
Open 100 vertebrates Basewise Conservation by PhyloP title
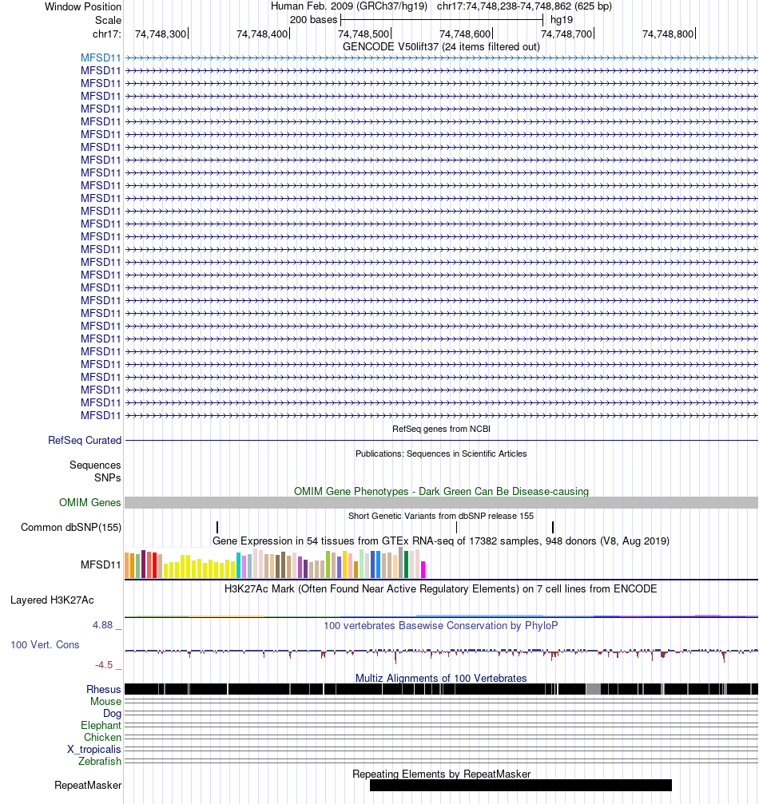coord(441,626)
